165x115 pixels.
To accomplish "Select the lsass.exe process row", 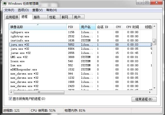I will pyautogui.click(x=81, y=61).
